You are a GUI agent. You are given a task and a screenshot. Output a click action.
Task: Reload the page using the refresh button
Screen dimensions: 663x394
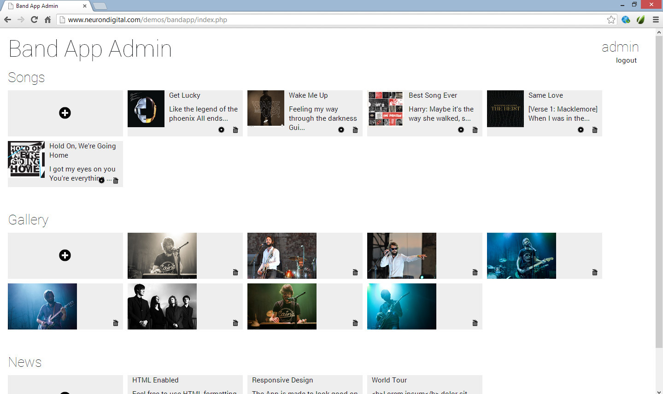pos(34,19)
